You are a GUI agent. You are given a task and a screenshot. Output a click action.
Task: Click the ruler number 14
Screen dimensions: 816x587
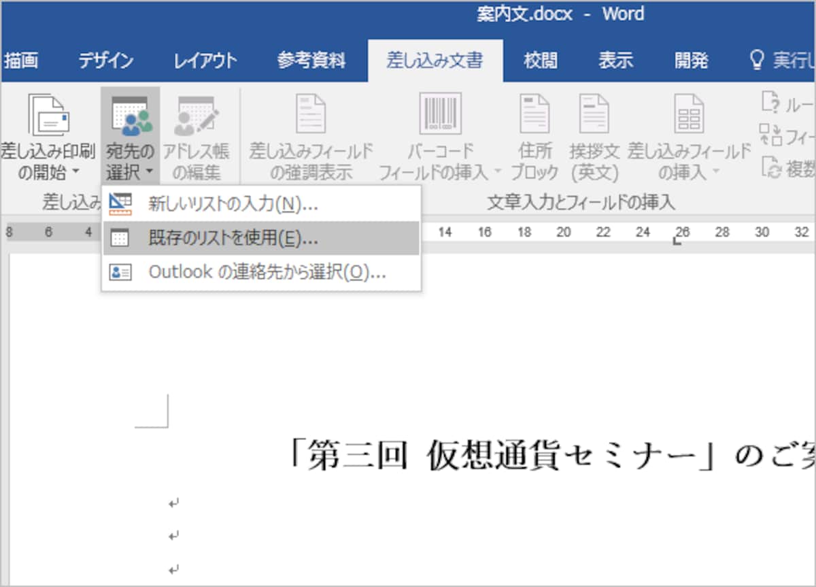tap(445, 233)
